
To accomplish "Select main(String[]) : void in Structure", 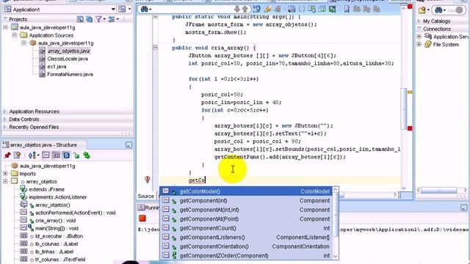I will (x=57, y=228).
